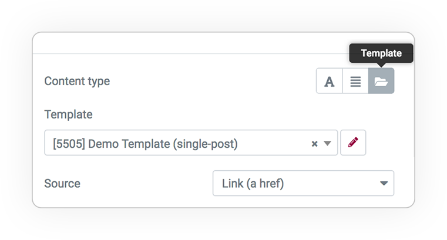Click the "Link (a href)" value text
Screen dimensions: 447x240
click(253, 183)
